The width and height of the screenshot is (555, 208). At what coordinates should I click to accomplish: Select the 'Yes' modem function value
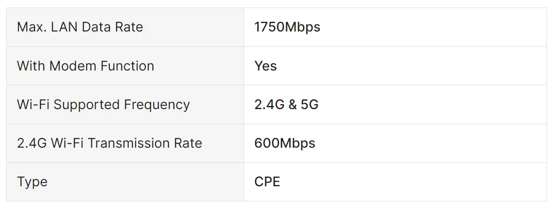265,66
